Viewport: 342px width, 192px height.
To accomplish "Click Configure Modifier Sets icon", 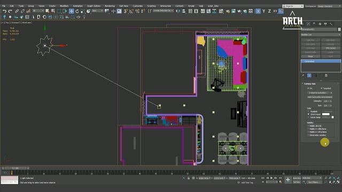I will click(x=326, y=76).
